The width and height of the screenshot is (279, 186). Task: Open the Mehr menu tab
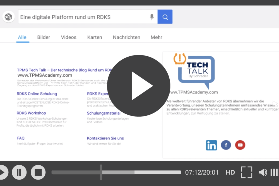pos(157,37)
